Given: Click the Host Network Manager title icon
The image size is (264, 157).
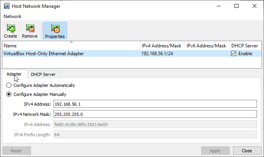Looking at the screenshot, I should [7, 6].
